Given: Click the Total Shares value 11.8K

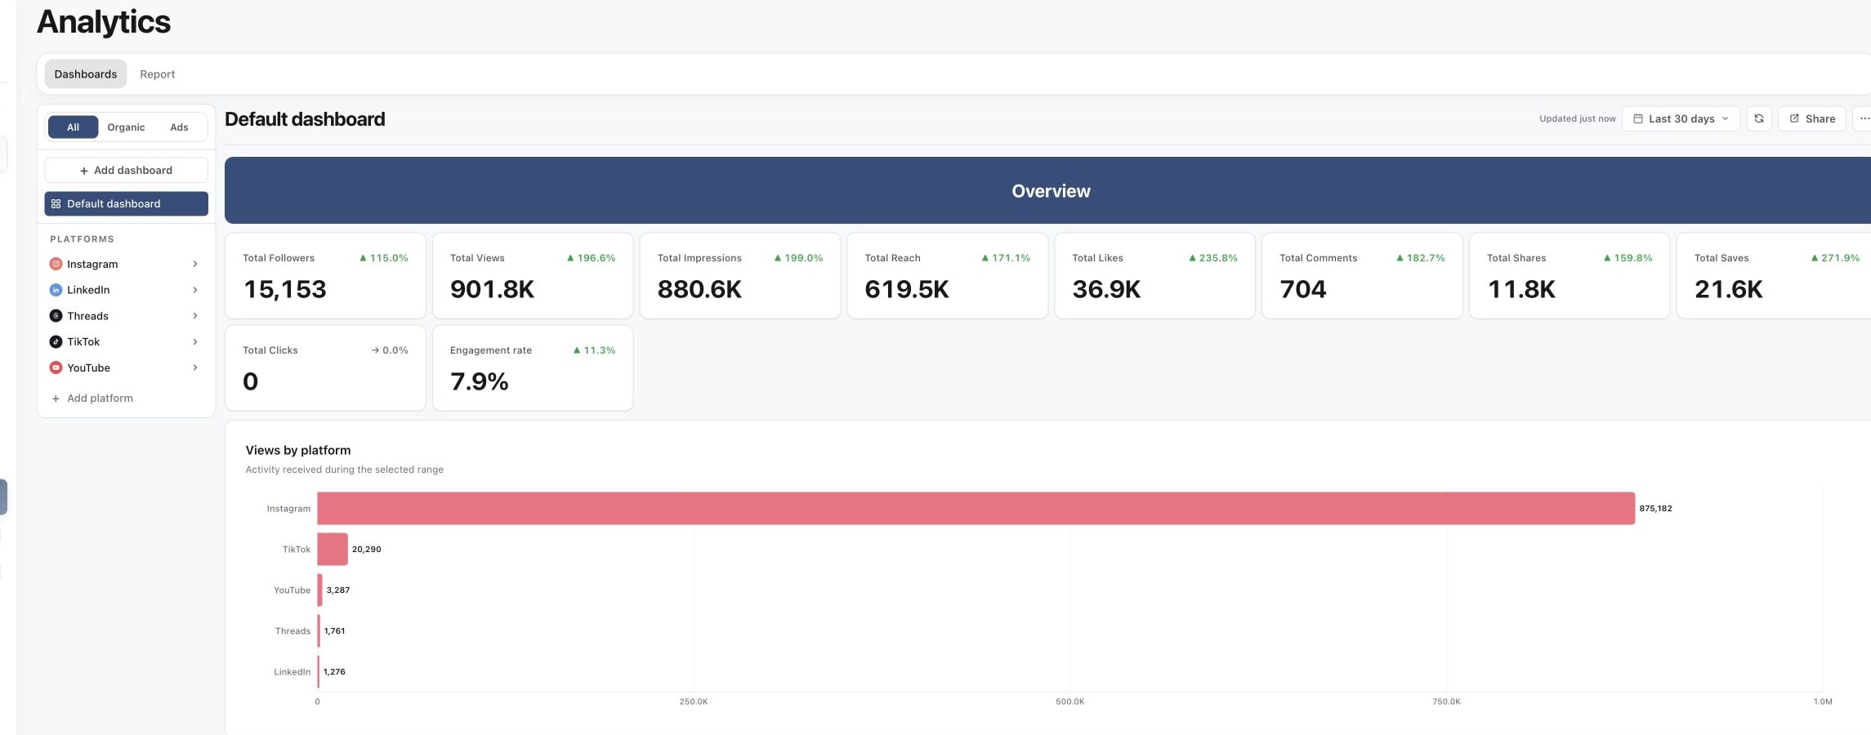Looking at the screenshot, I should tap(1521, 289).
